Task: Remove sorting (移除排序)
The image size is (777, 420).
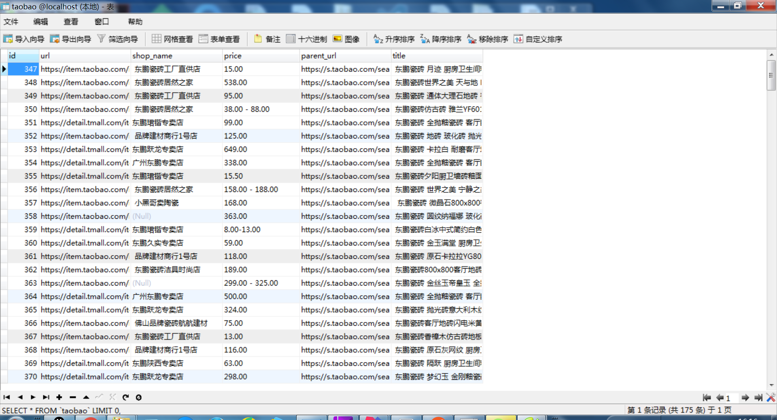Action: coord(487,39)
